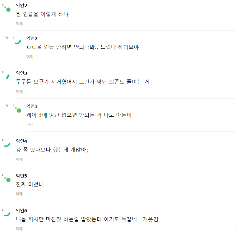Click '어제' timestamp under '걍 좀 있나보다' comment

pos(19,159)
